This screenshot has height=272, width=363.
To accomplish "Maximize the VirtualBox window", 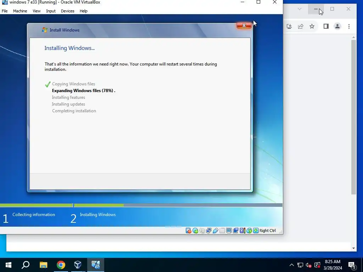I will 258,2.
